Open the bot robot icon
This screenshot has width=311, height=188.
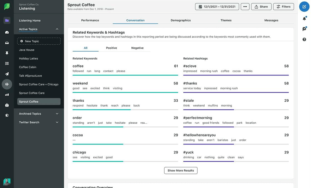click(x=7, y=105)
